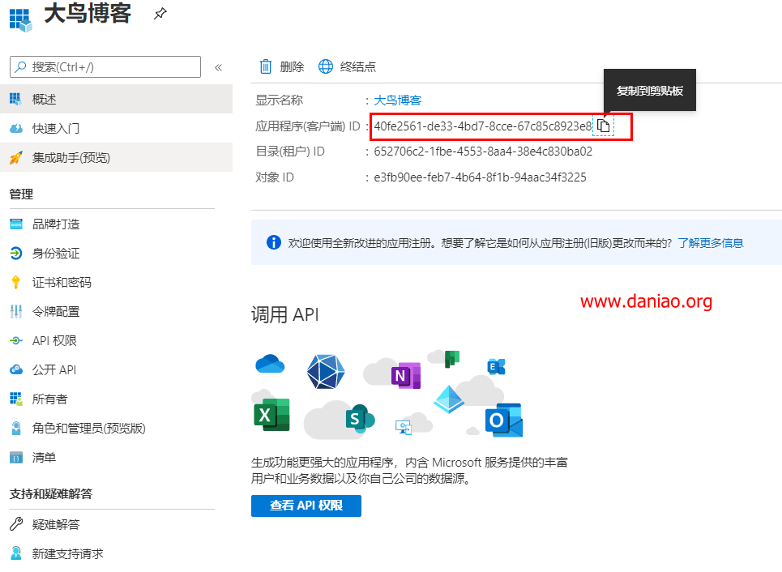Screen dimensions: 782x572
Task: Select the 概述 overview menu item
Action: (x=116, y=99)
